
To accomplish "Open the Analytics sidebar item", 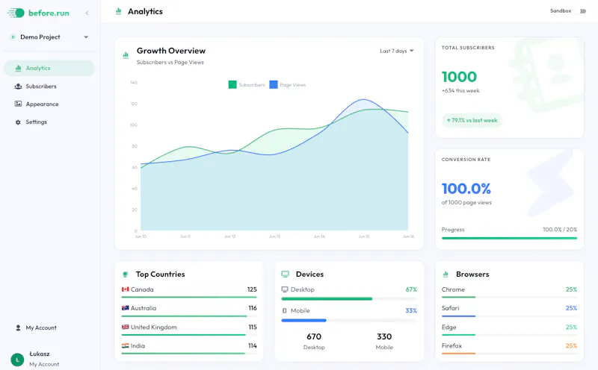I will (x=49, y=68).
